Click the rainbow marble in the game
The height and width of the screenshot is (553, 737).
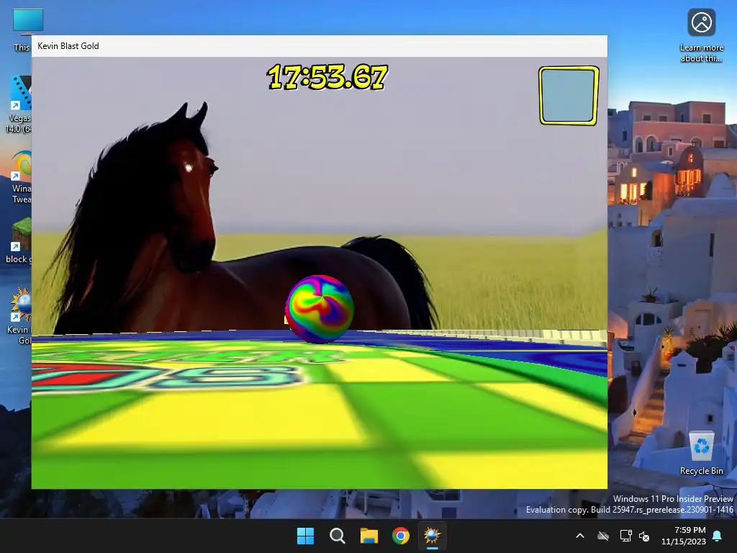click(320, 309)
